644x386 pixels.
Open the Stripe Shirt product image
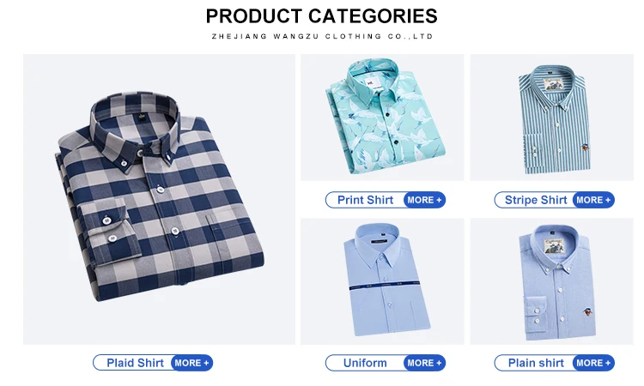tap(551, 118)
